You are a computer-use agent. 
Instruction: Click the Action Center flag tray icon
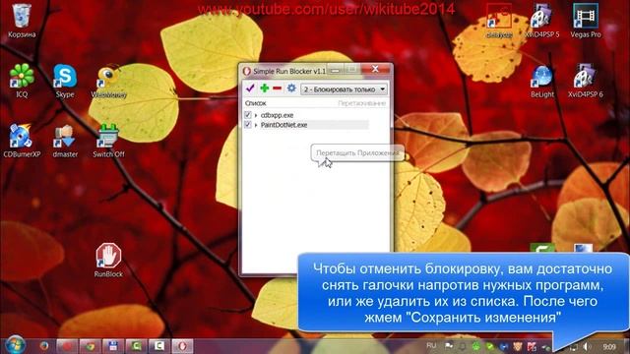[x=449, y=345]
